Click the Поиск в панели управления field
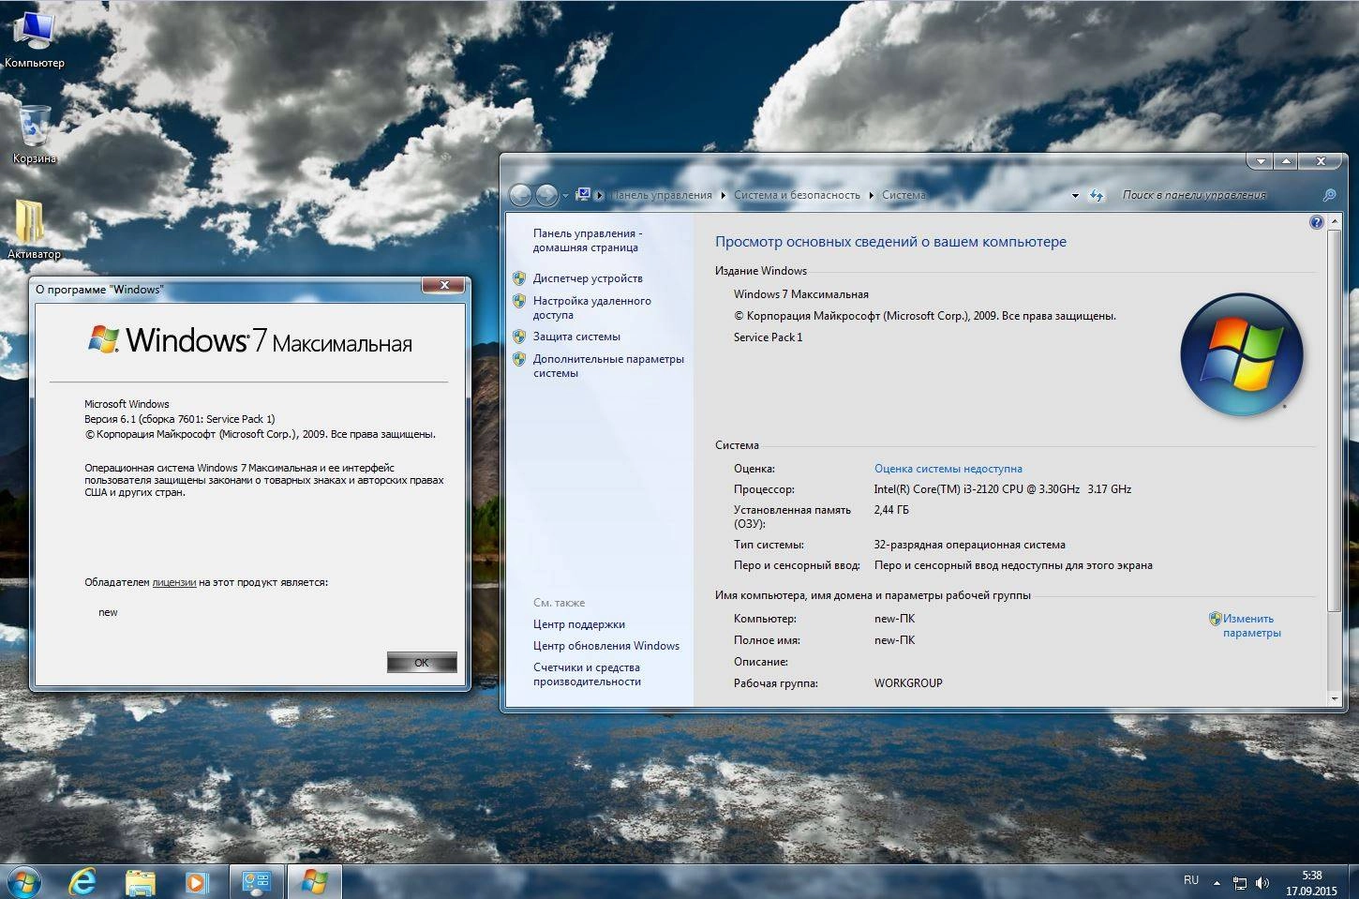This screenshot has height=899, width=1359. click(x=1218, y=195)
